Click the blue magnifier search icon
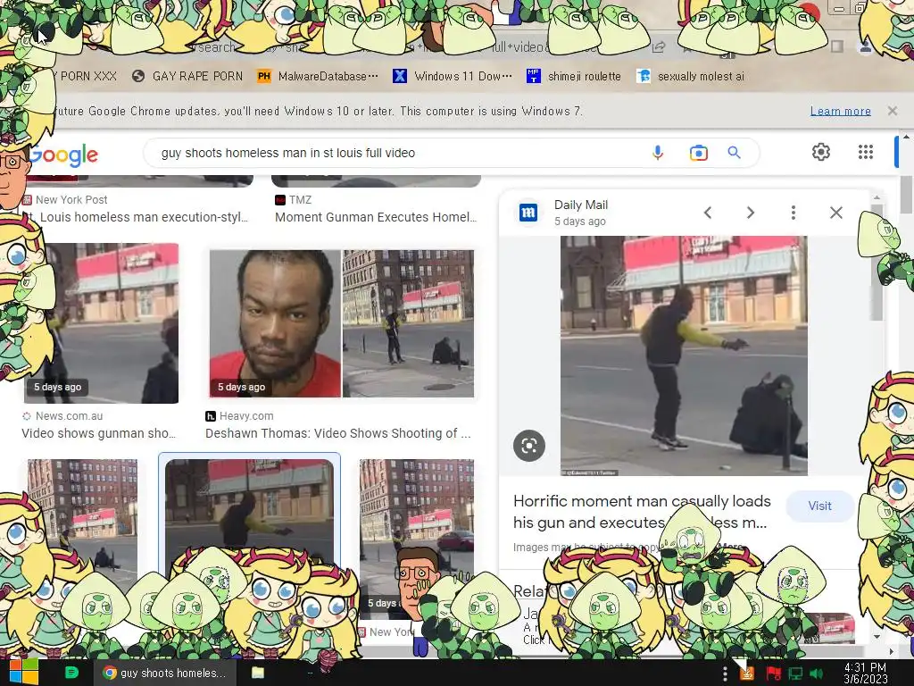 coord(734,153)
